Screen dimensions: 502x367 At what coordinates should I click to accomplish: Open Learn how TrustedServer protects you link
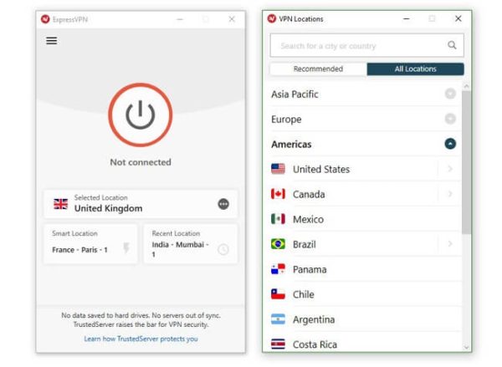(141, 339)
